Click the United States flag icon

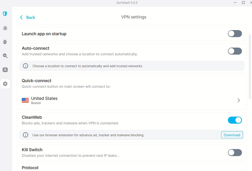25,100
